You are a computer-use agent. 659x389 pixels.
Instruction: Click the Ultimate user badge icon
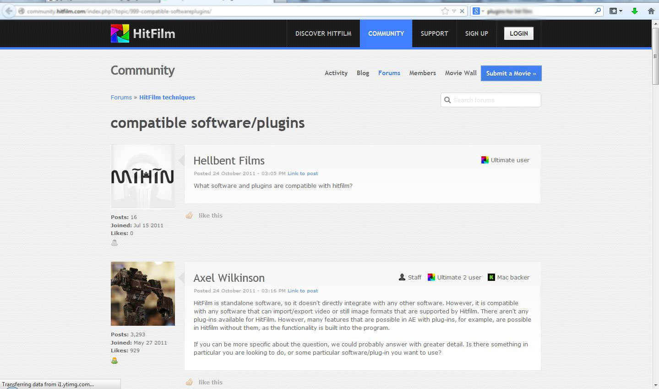pos(485,160)
